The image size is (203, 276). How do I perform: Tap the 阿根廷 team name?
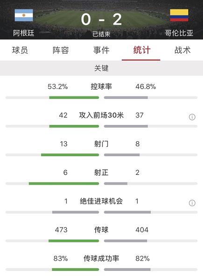24,33
